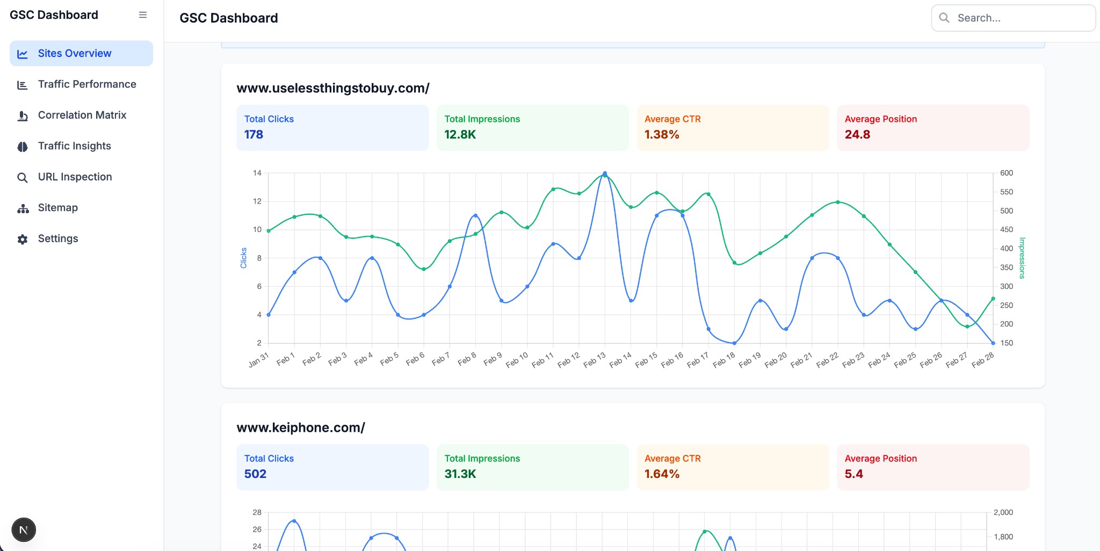The width and height of the screenshot is (1100, 551).
Task: Select Average CTR 1.38% card
Action: 733,128
